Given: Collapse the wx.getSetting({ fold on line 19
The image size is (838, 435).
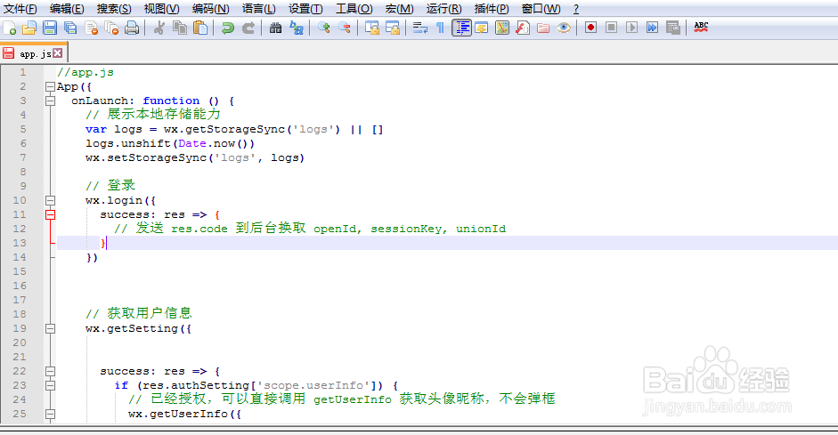Looking at the screenshot, I should pos(50,328).
